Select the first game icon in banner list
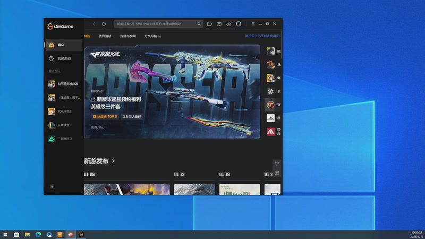Image resolution: width=425 pixels, height=239 pixels. coord(270,51)
